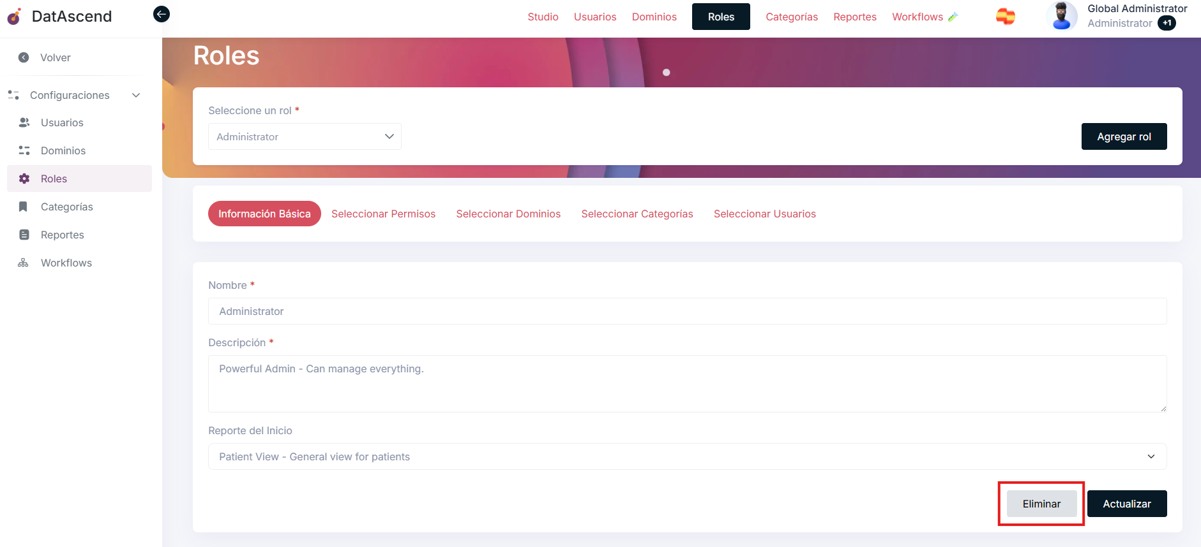1201x547 pixels.
Task: Click the Usuarios people icon in sidebar
Action: (24, 122)
